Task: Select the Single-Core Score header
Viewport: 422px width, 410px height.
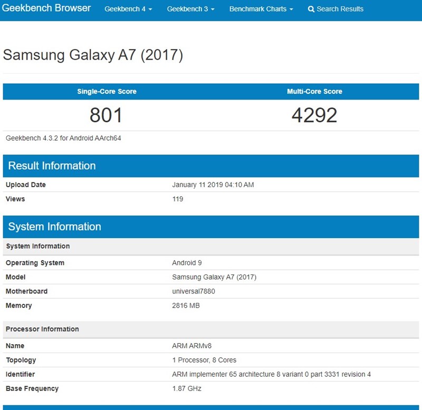Action: coord(107,91)
